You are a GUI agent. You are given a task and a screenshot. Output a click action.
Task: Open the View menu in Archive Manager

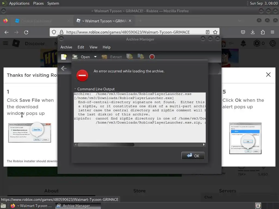(93, 47)
